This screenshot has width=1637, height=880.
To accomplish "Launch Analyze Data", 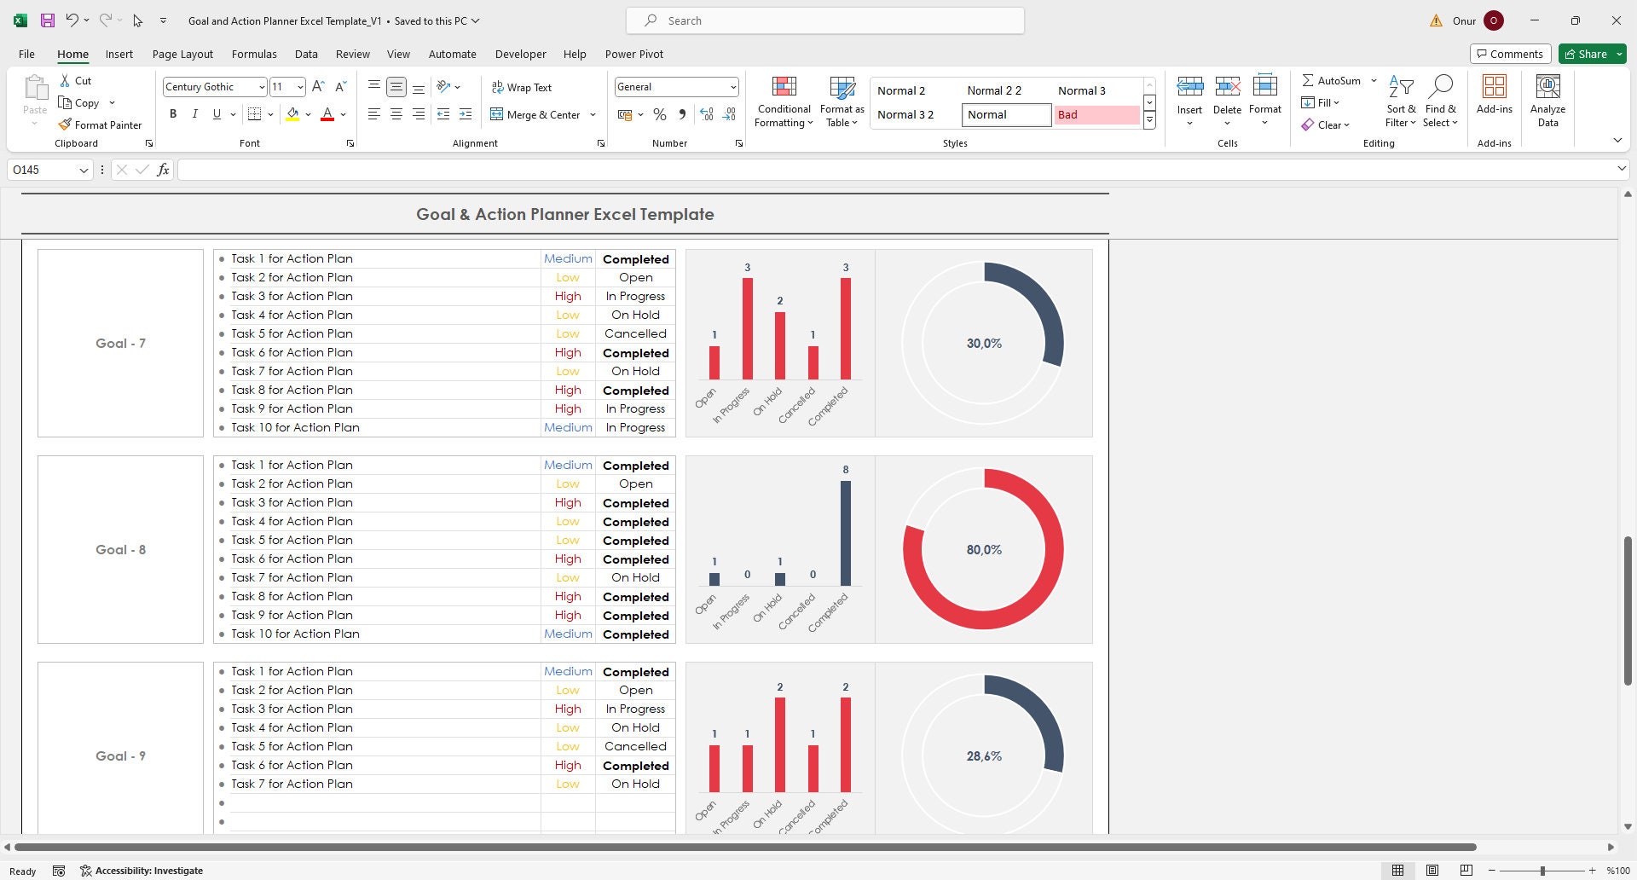I will pos(1547,101).
